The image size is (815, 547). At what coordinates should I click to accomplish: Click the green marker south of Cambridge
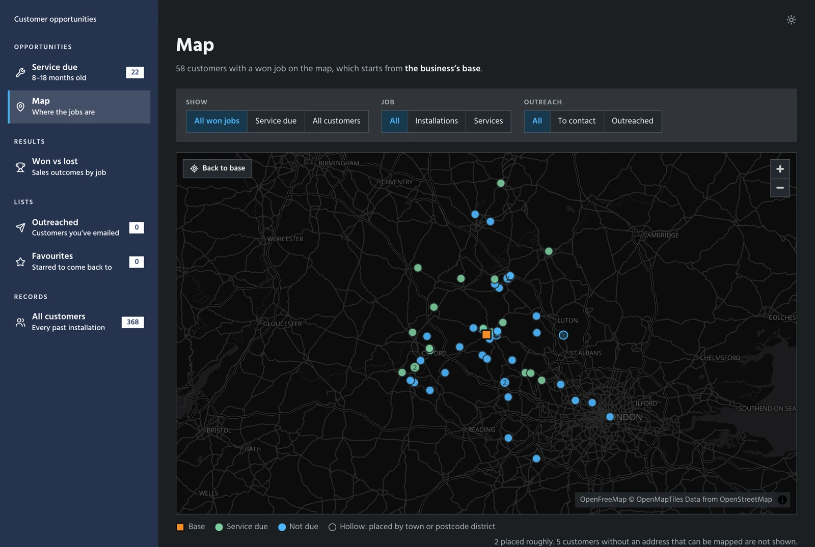[x=549, y=251]
